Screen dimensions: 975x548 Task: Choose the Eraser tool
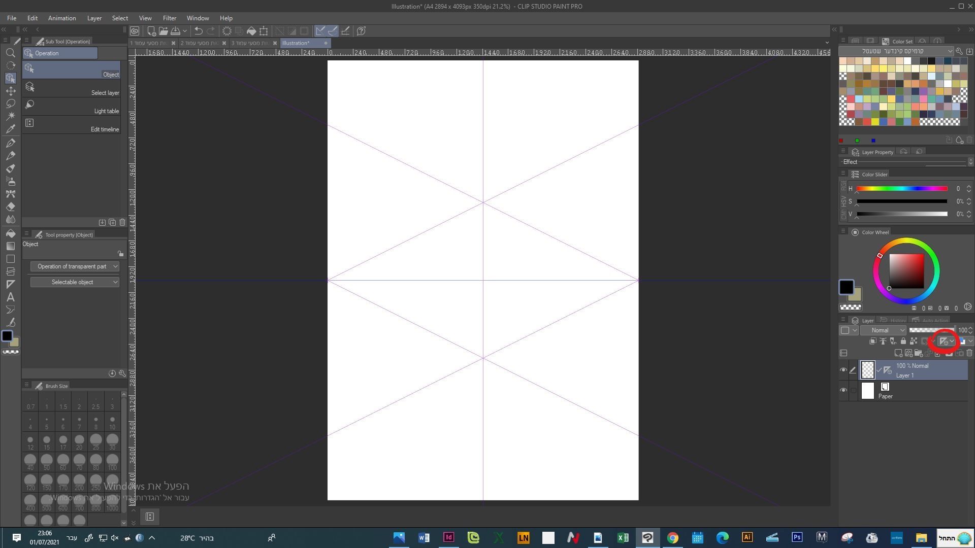[10, 207]
